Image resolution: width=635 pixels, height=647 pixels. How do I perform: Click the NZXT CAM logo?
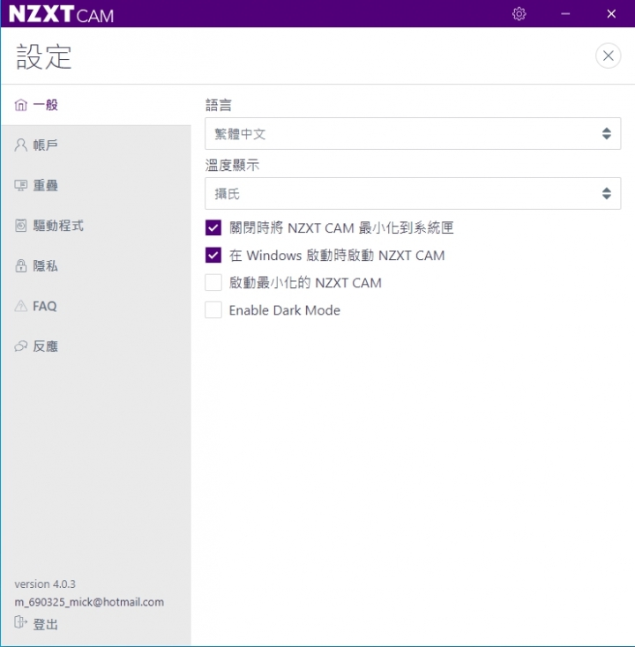click(x=61, y=14)
